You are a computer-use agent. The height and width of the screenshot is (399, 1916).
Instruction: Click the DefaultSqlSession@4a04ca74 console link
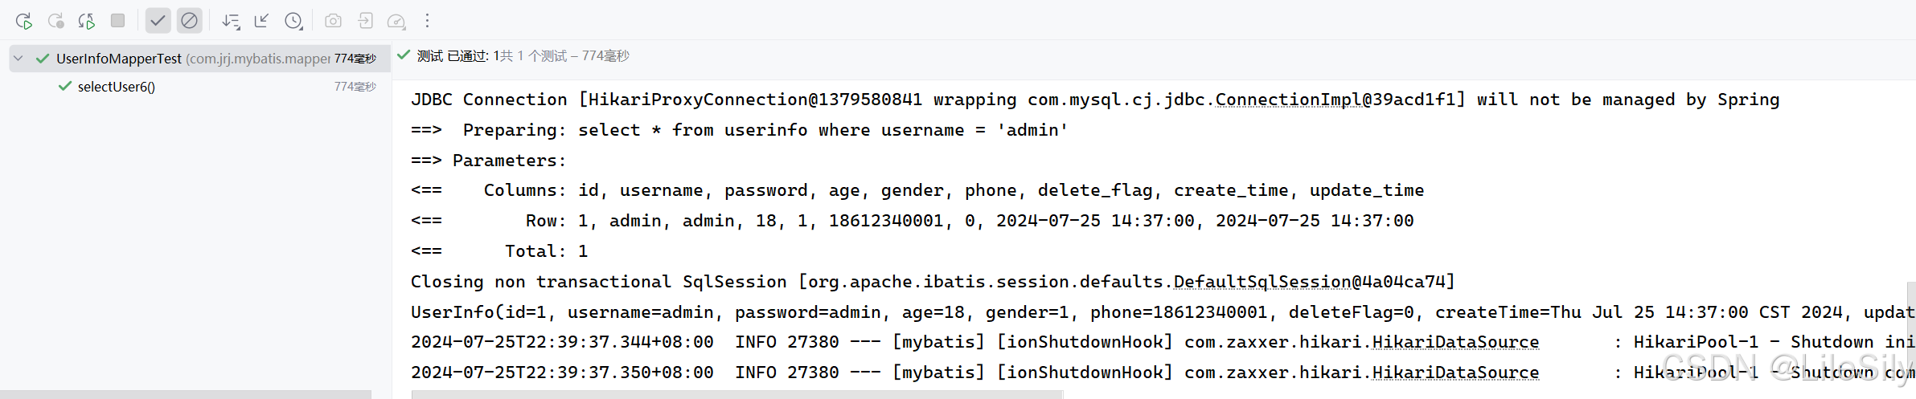click(1310, 282)
